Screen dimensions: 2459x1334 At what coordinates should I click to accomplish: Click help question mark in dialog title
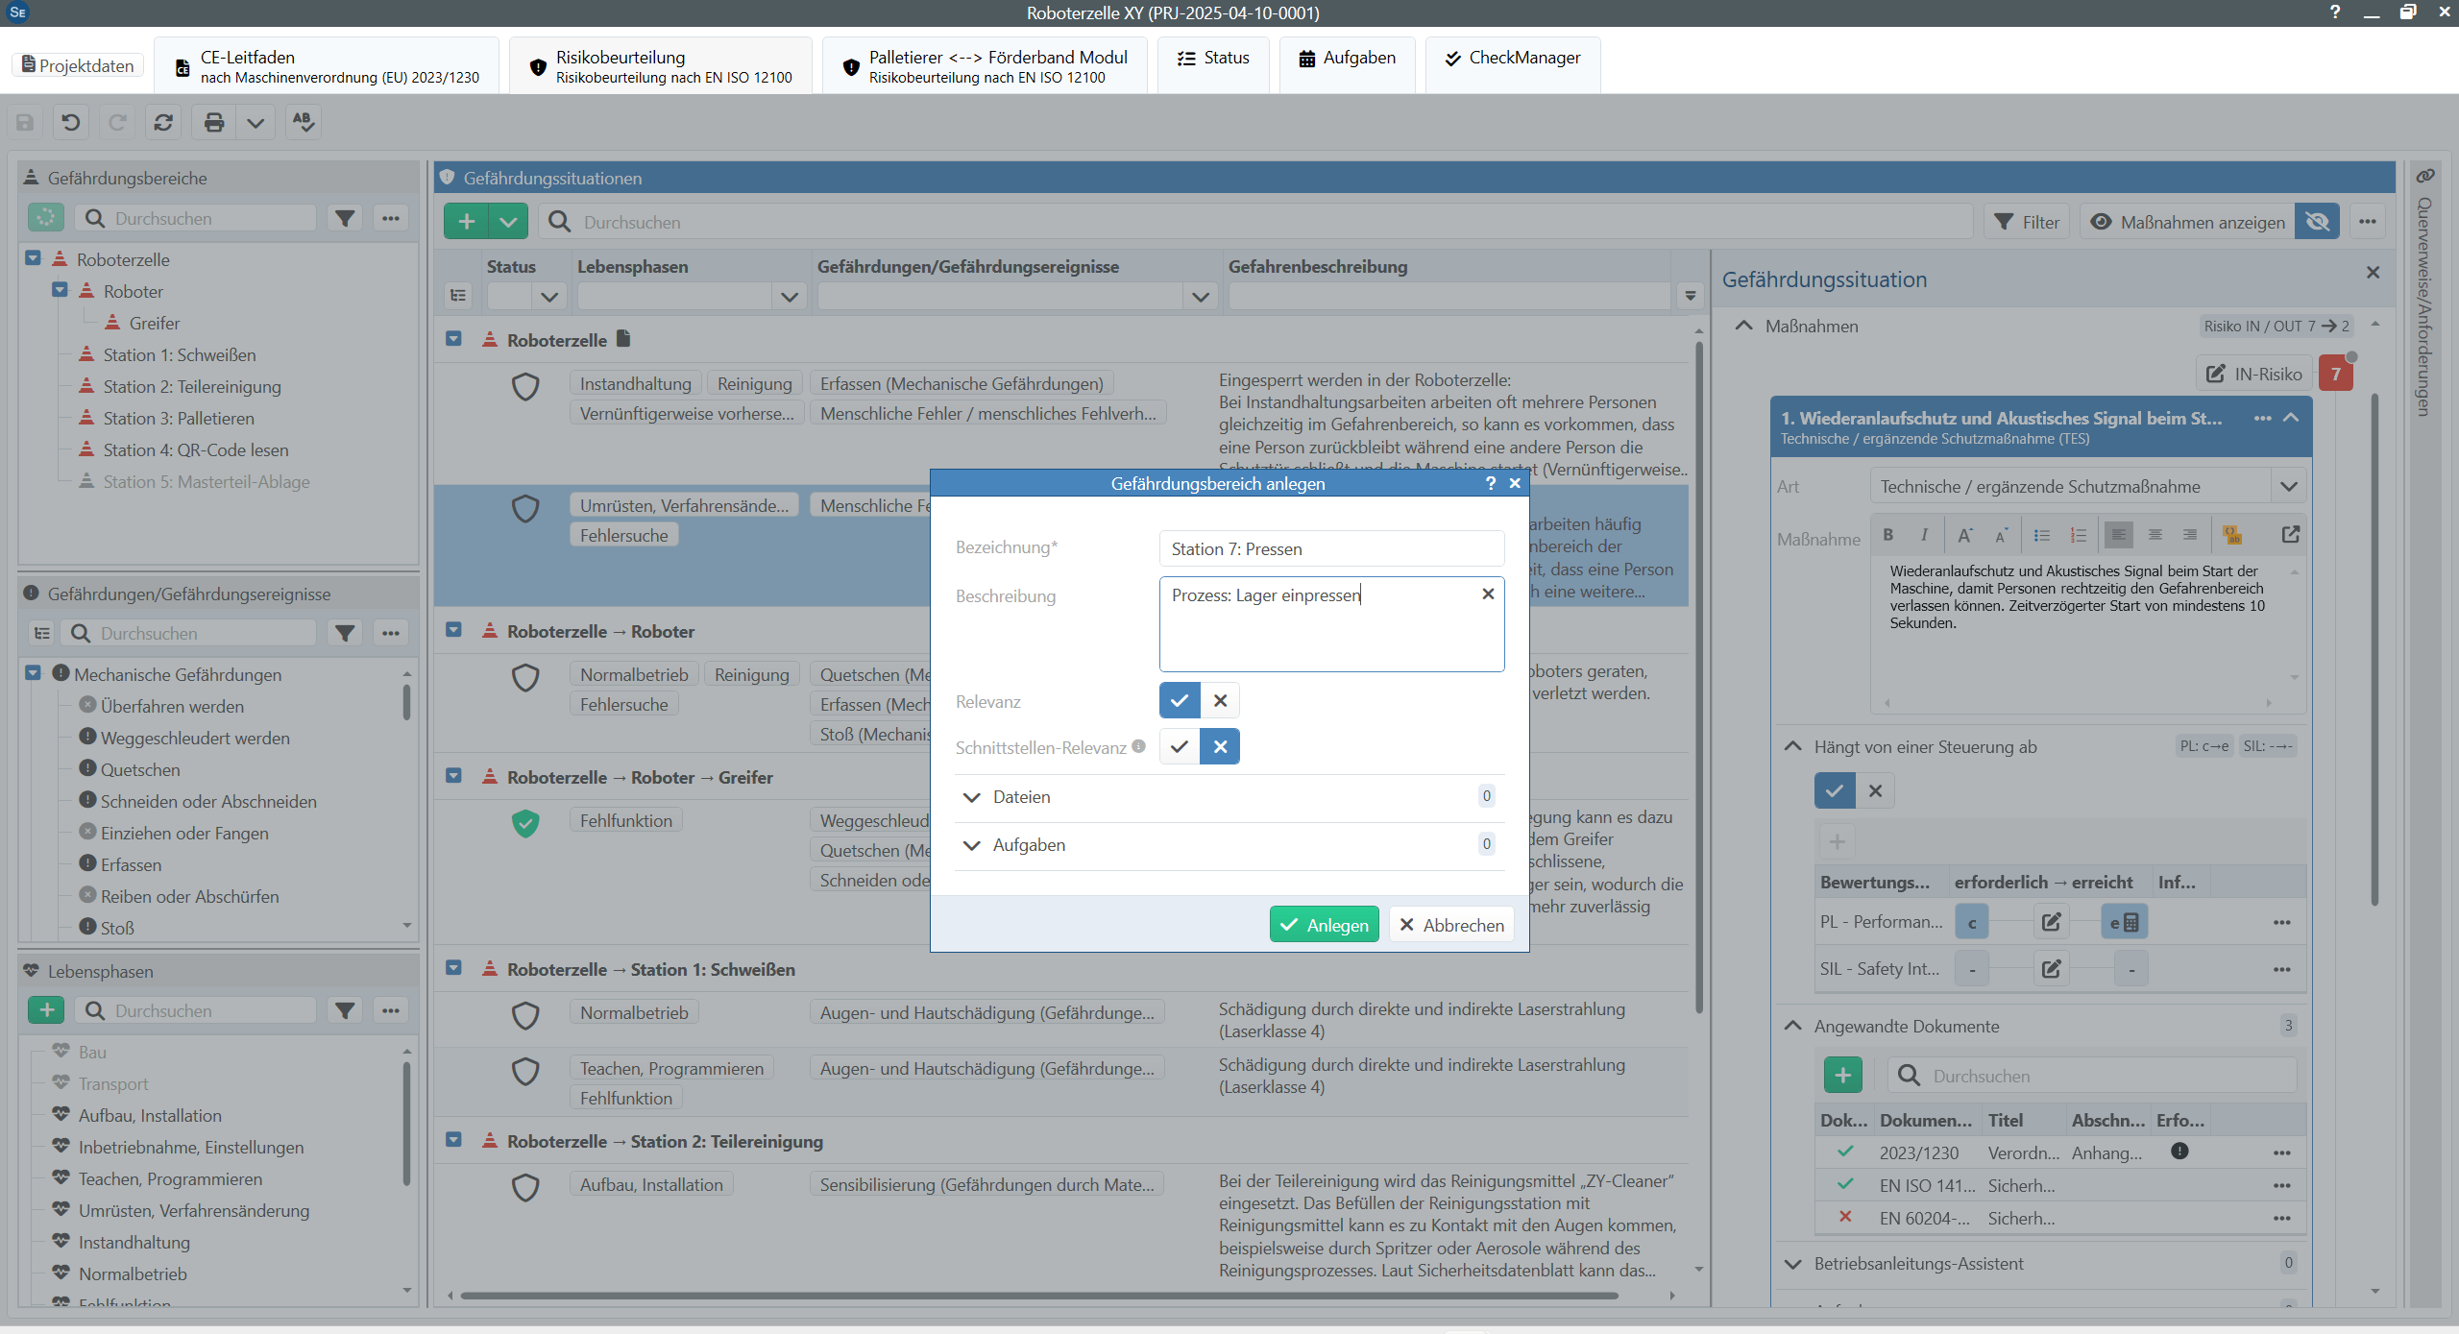point(1491,483)
